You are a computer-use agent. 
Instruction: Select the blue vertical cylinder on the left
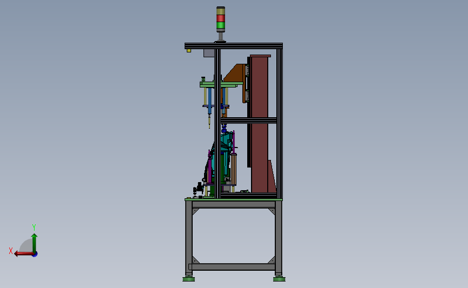click(x=209, y=101)
